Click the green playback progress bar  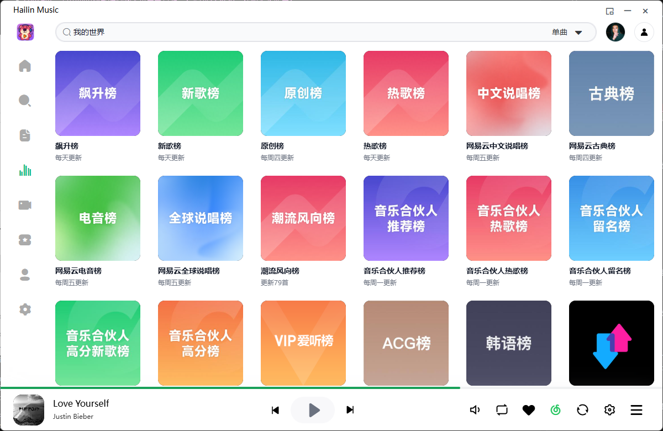(x=230, y=388)
